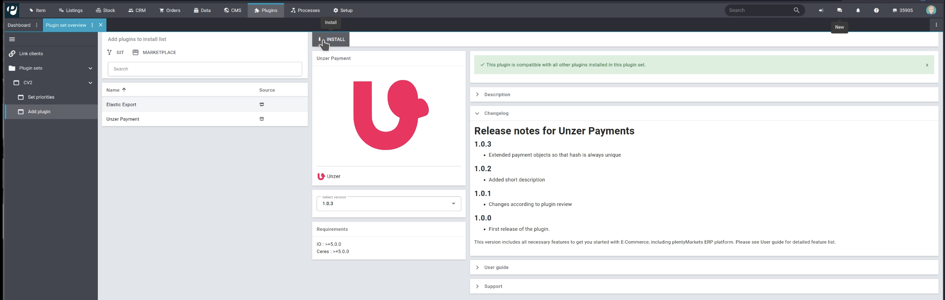
Task: Open the CMS menu
Action: point(233,10)
